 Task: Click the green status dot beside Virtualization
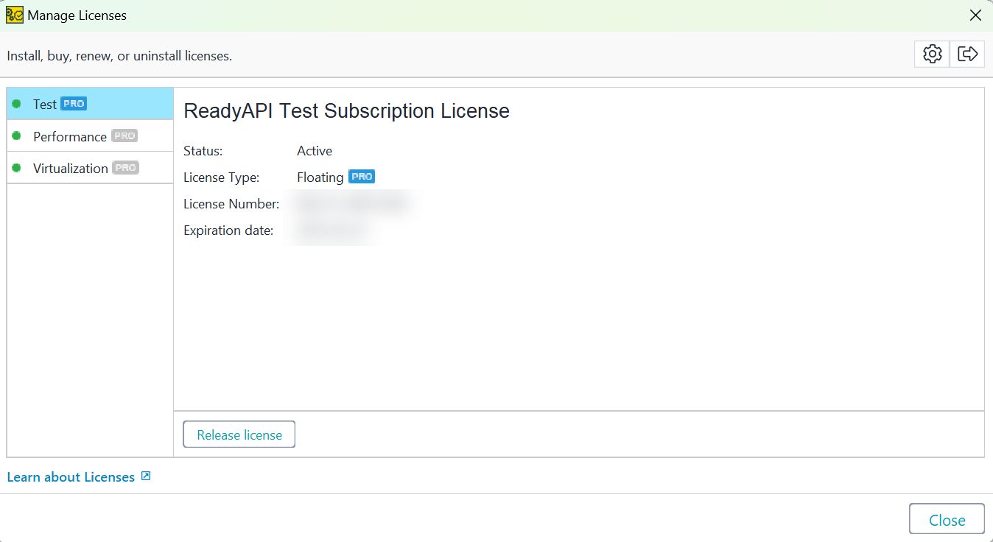tap(16, 168)
